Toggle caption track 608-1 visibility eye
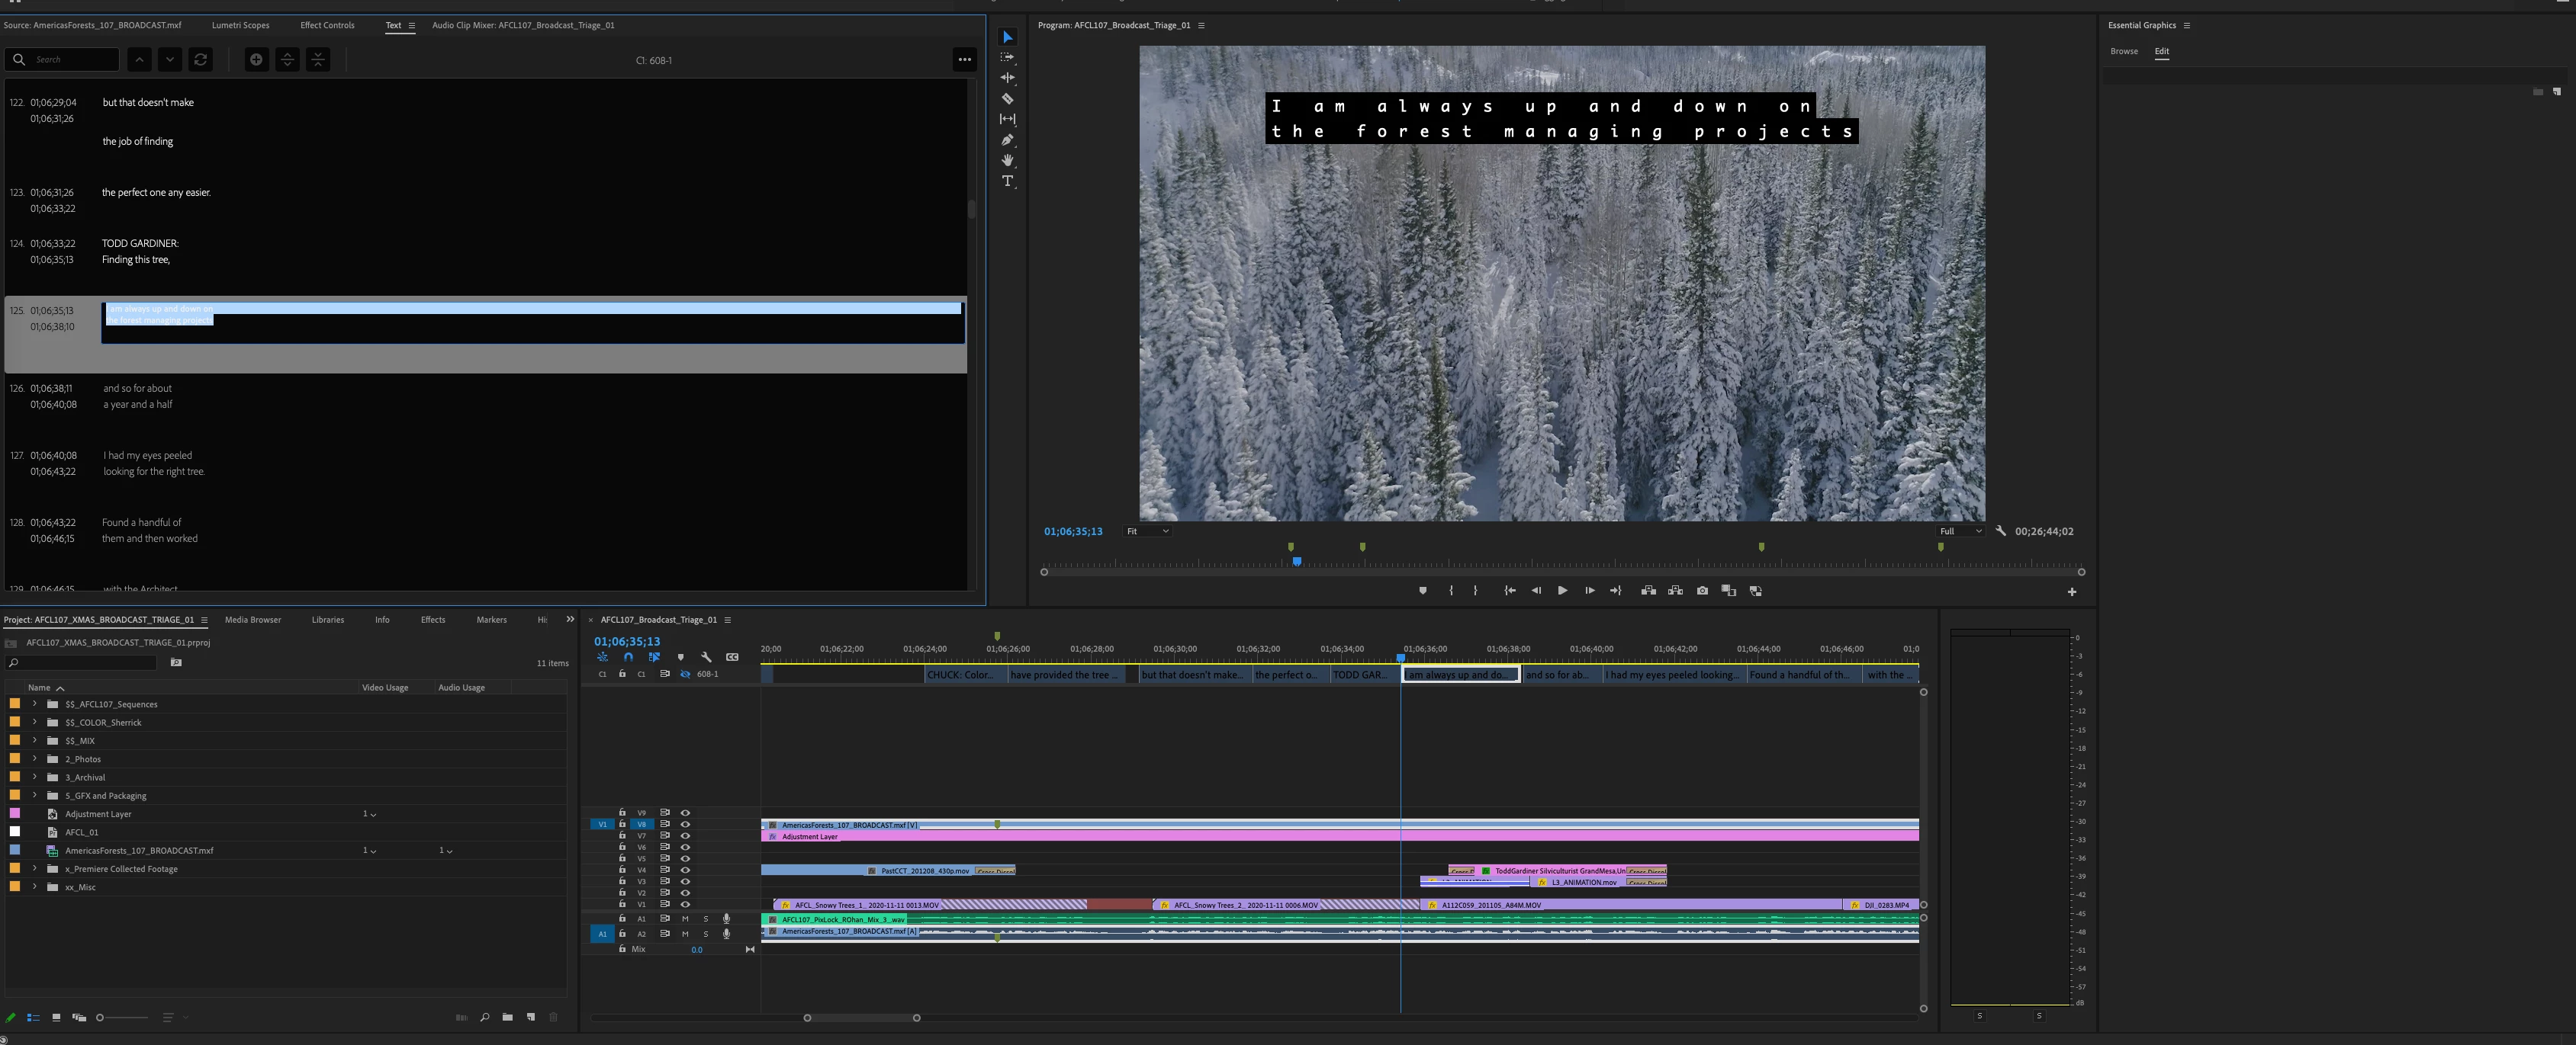 (x=685, y=675)
